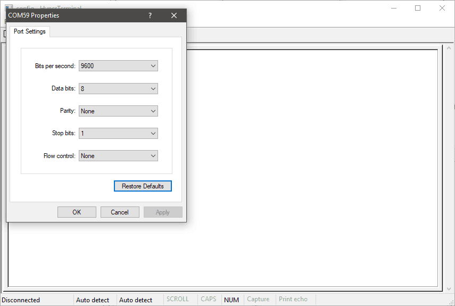Click the Restore Defaults button
455x306 pixels.
(x=143, y=186)
